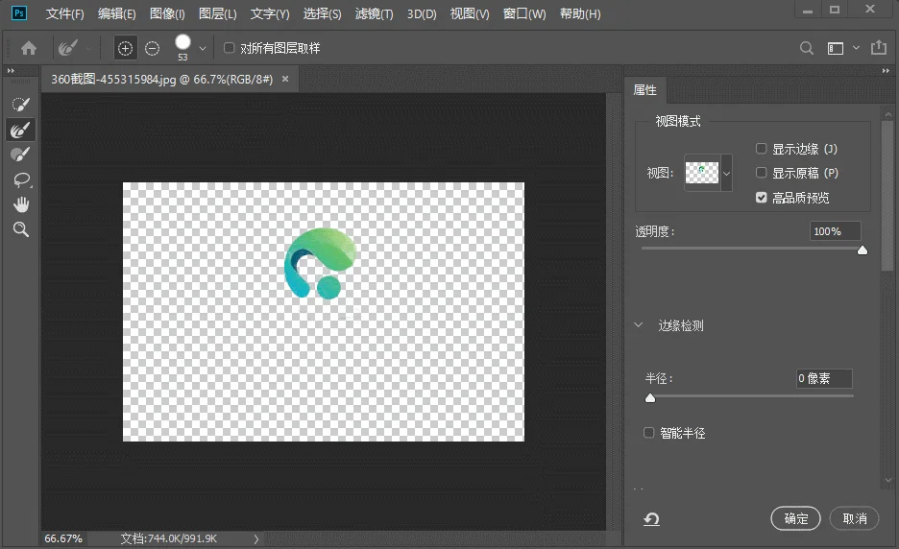Viewport: 899px width, 549px height.
Task: Choose subtract-from-selection minus mode
Action: tap(152, 49)
